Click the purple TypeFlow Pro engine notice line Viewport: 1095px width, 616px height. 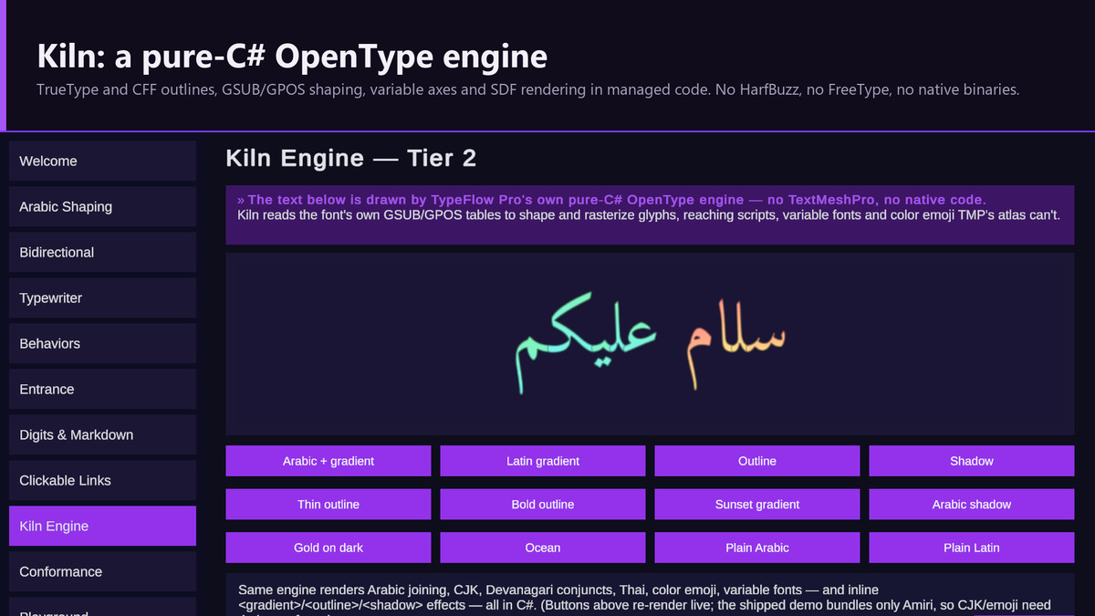(x=611, y=200)
